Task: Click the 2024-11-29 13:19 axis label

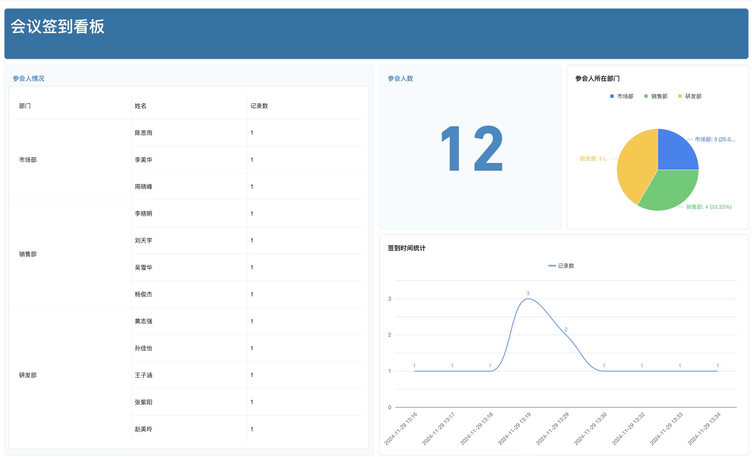Action: click(x=514, y=429)
